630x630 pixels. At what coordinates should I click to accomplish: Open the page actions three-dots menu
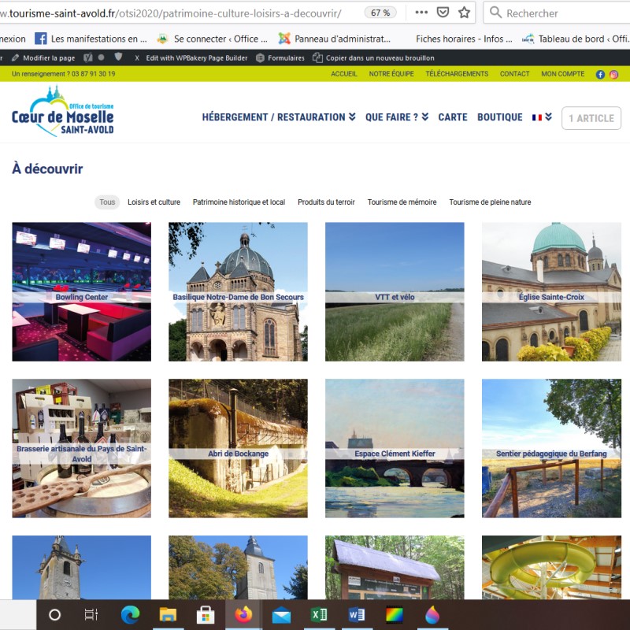pos(421,13)
